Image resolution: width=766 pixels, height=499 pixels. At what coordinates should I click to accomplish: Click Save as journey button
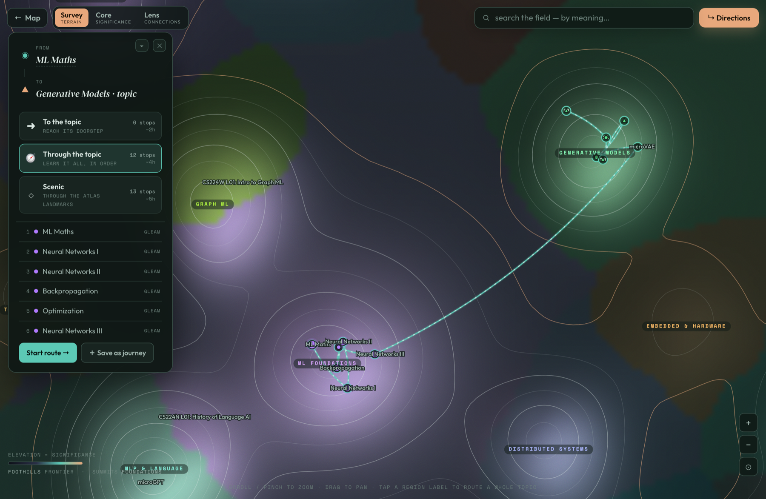tap(117, 353)
